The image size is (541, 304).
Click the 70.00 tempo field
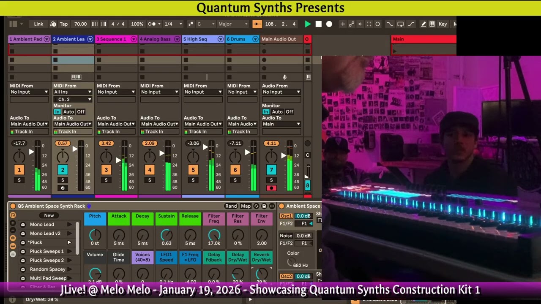click(80, 24)
